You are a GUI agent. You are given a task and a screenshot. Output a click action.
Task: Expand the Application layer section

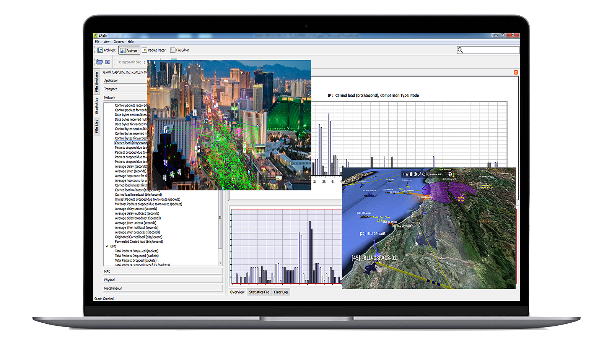pyautogui.click(x=125, y=81)
